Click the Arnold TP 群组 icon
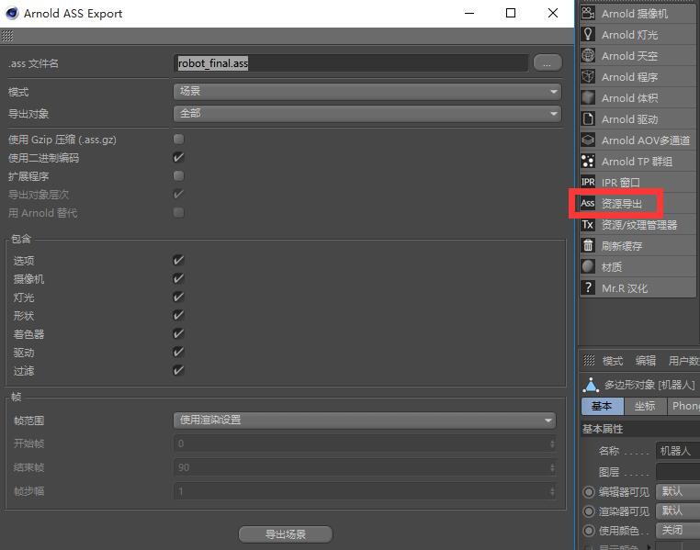 588,161
